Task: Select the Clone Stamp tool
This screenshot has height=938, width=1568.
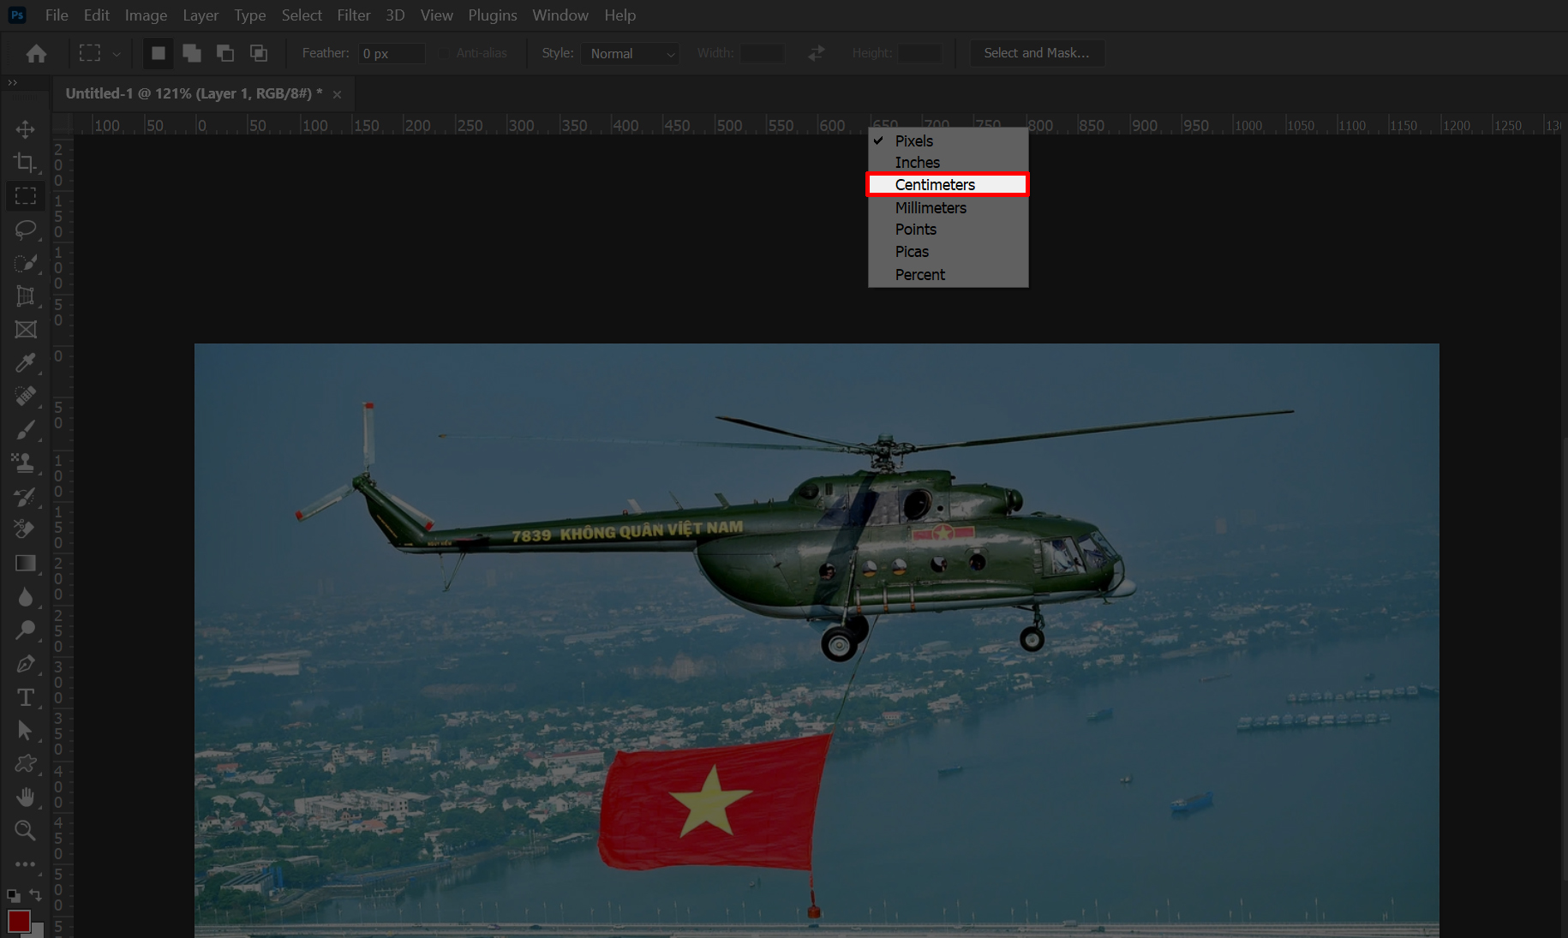Action: tap(26, 463)
